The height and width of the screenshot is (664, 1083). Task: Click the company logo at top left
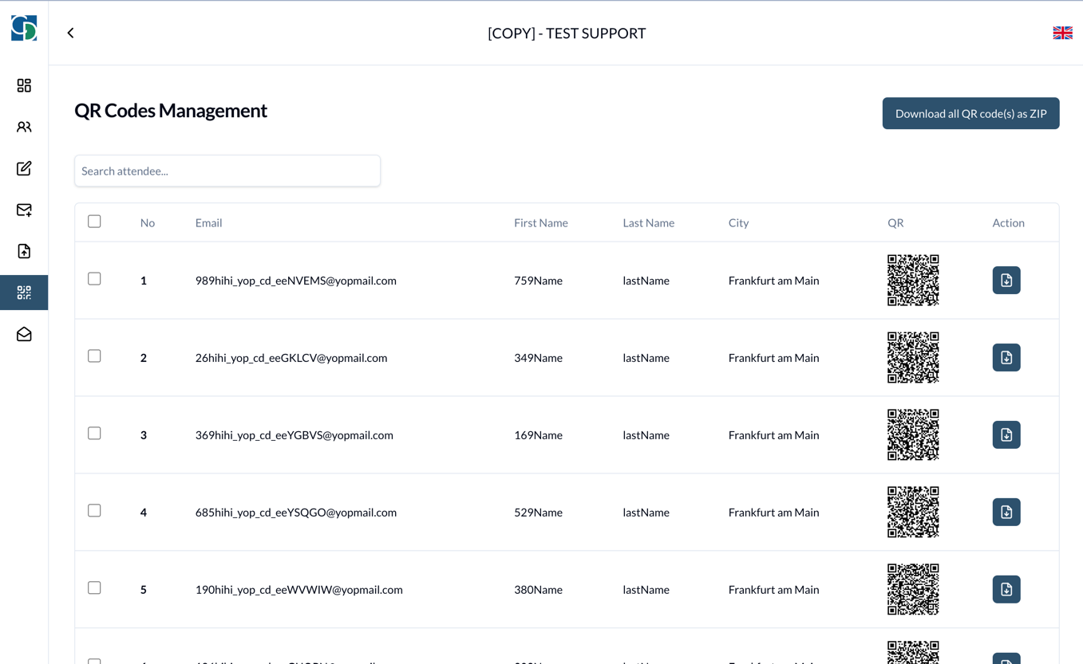pyautogui.click(x=24, y=28)
